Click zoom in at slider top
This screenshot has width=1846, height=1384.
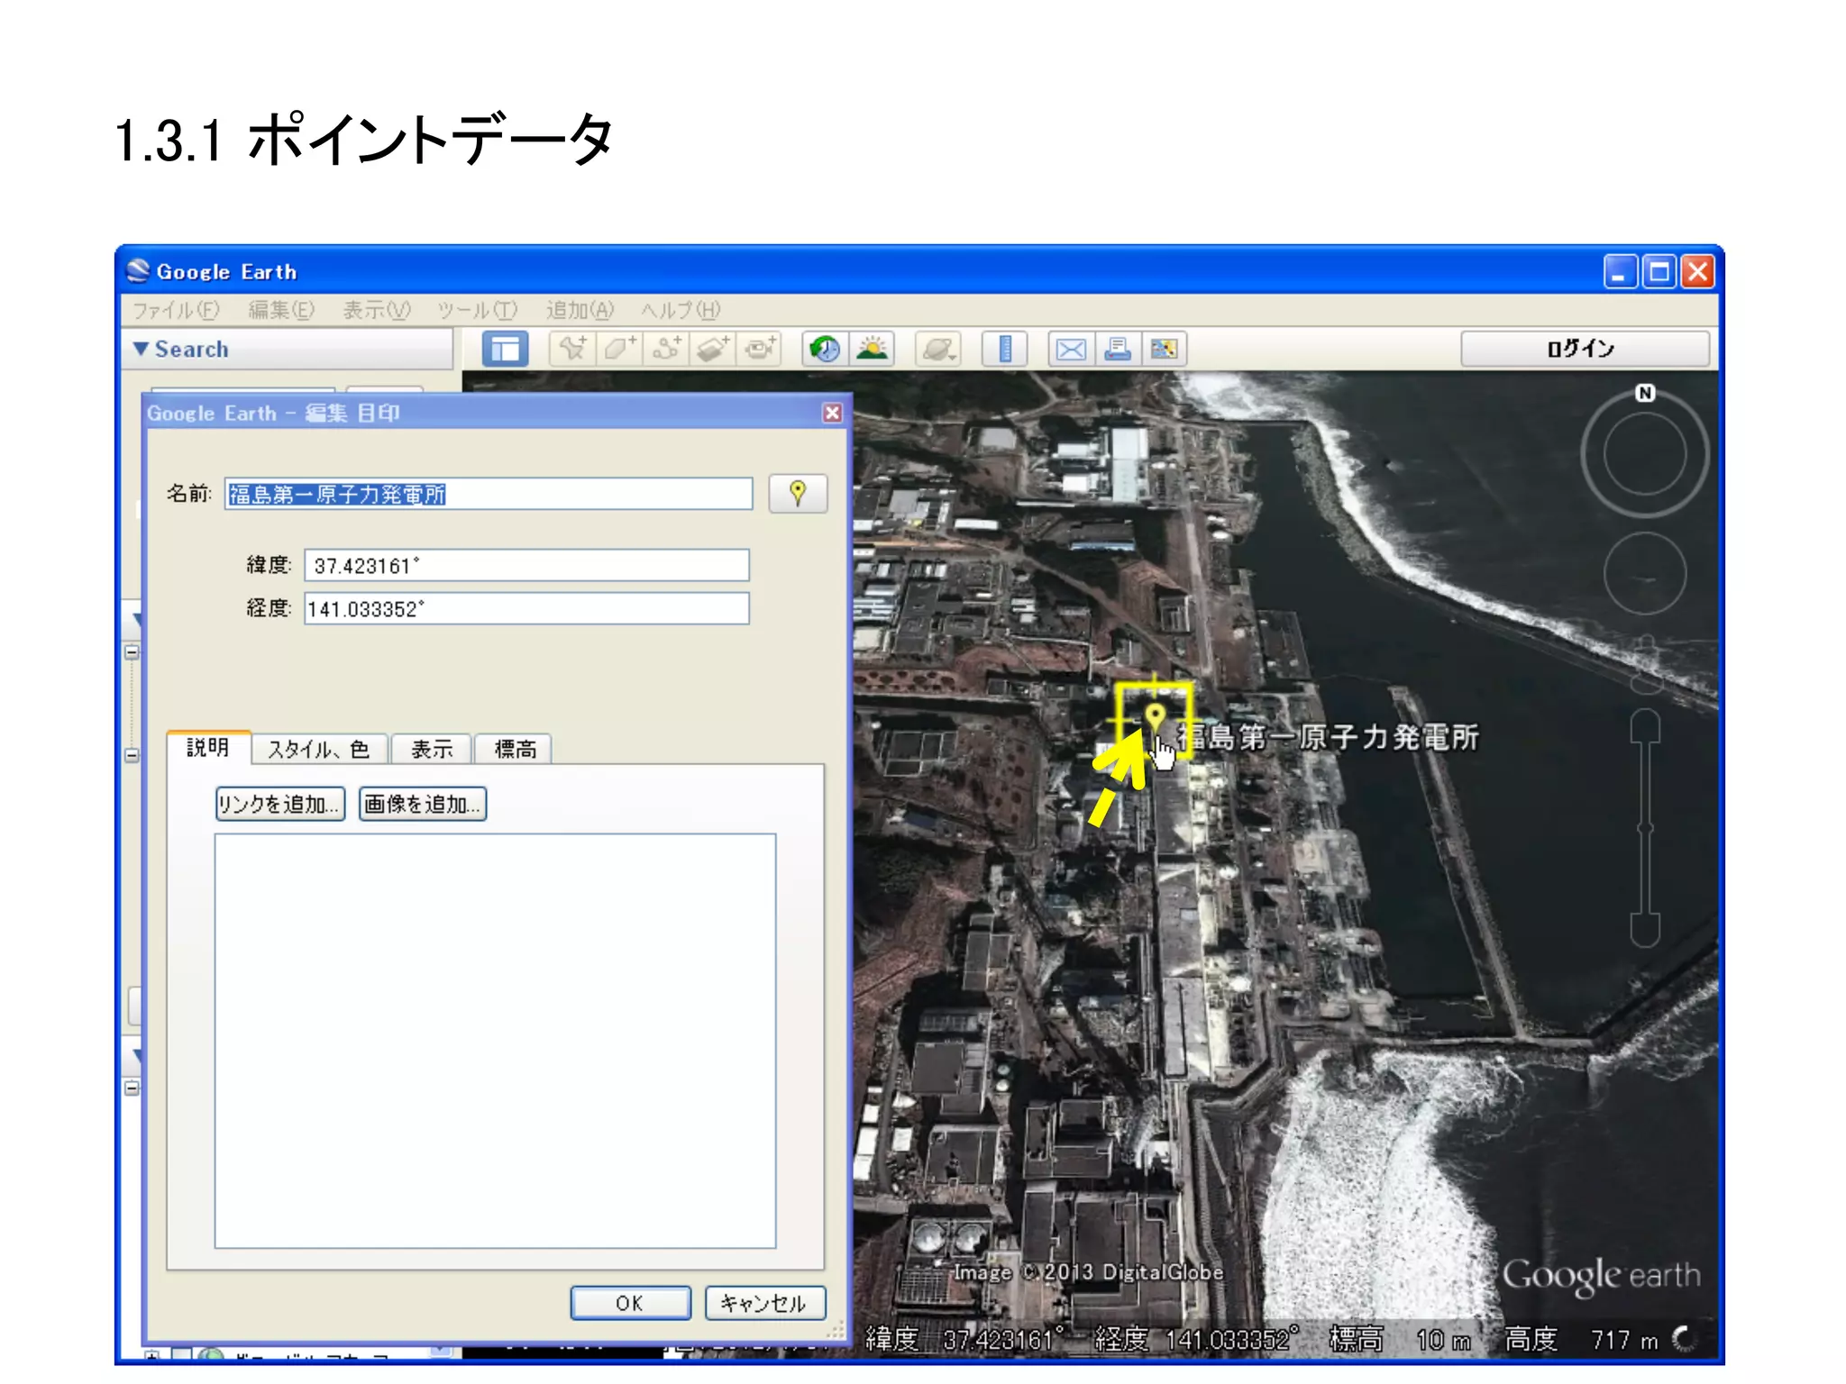click(x=1646, y=726)
